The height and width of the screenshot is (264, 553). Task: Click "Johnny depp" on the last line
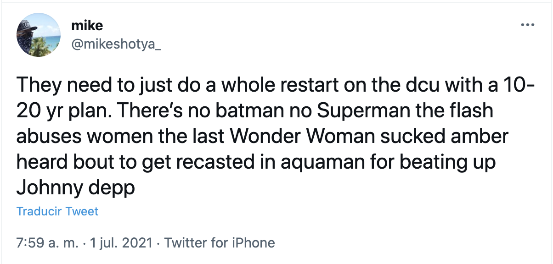(x=76, y=188)
